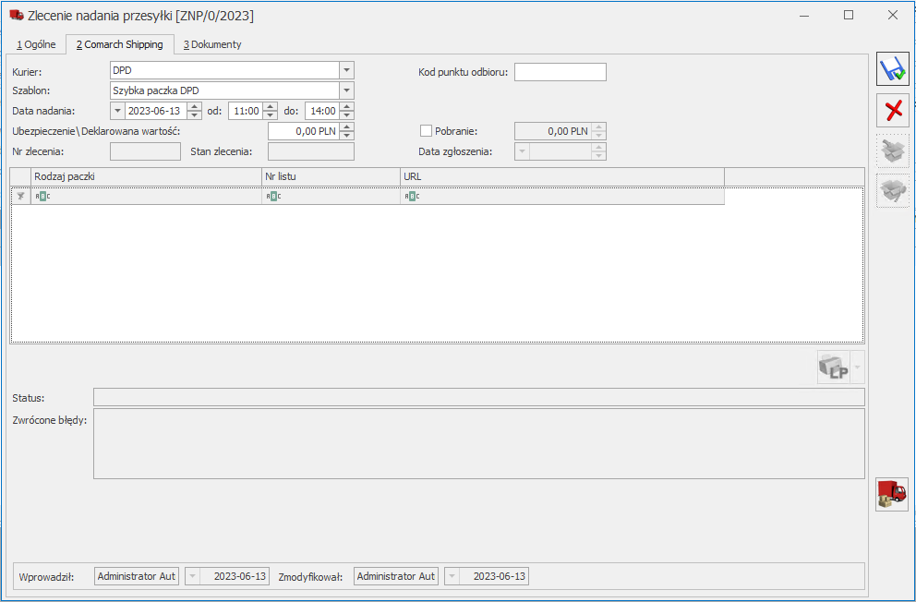Viewport: 916px width, 602px height.
Task: Click the Status field
Action: click(x=479, y=397)
